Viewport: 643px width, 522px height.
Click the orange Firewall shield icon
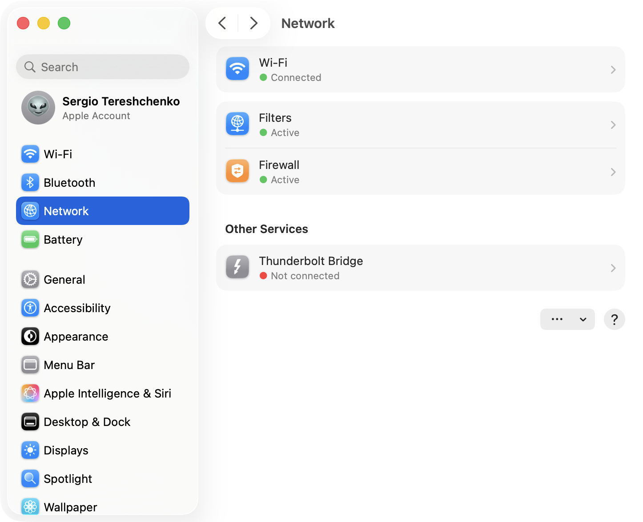pos(237,171)
